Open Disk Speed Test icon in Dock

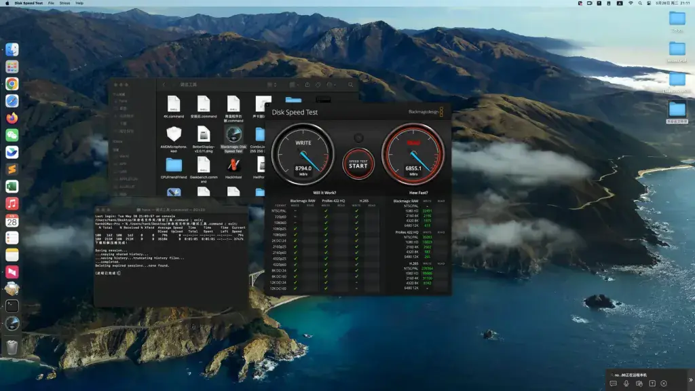pos(12,323)
